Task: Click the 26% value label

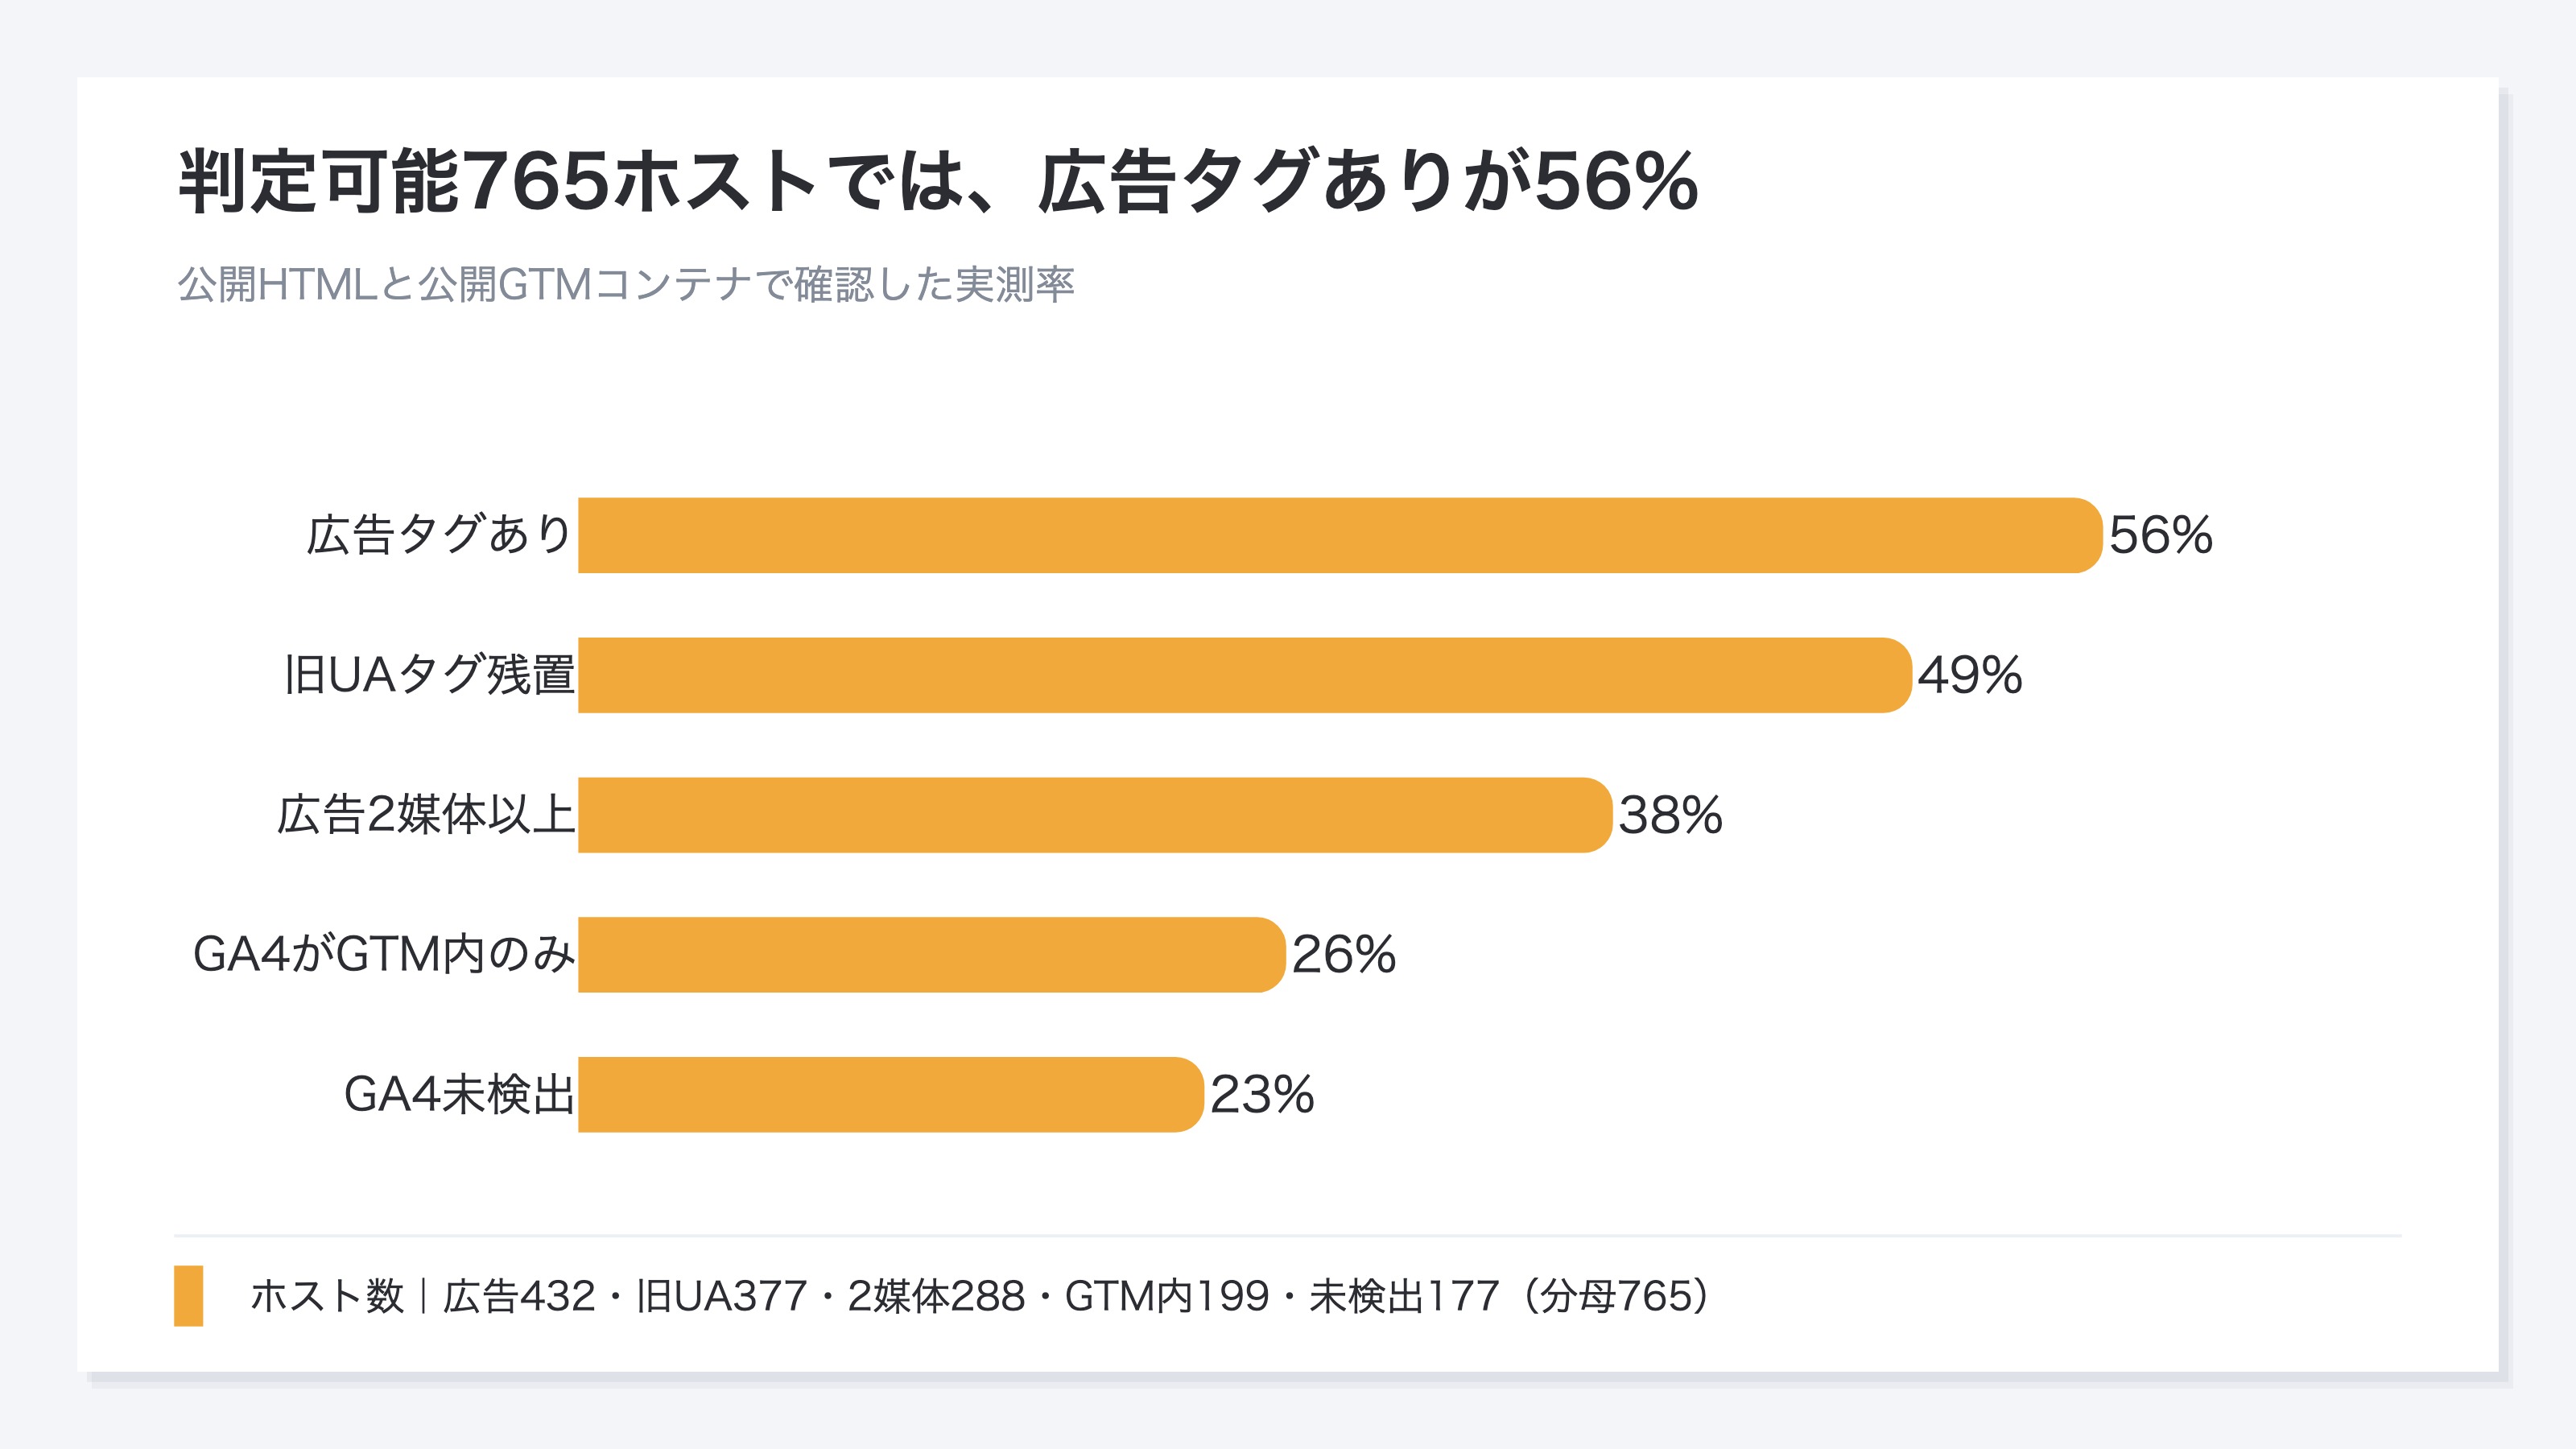Action: [1344, 955]
